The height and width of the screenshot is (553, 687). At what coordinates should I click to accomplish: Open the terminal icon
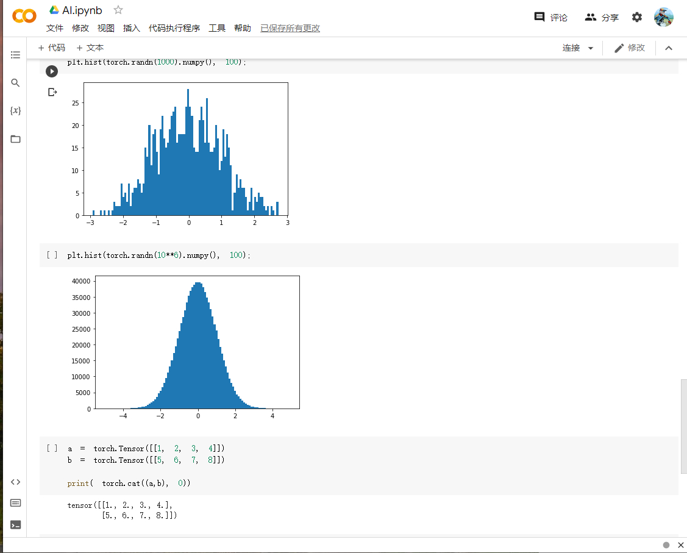coord(15,524)
